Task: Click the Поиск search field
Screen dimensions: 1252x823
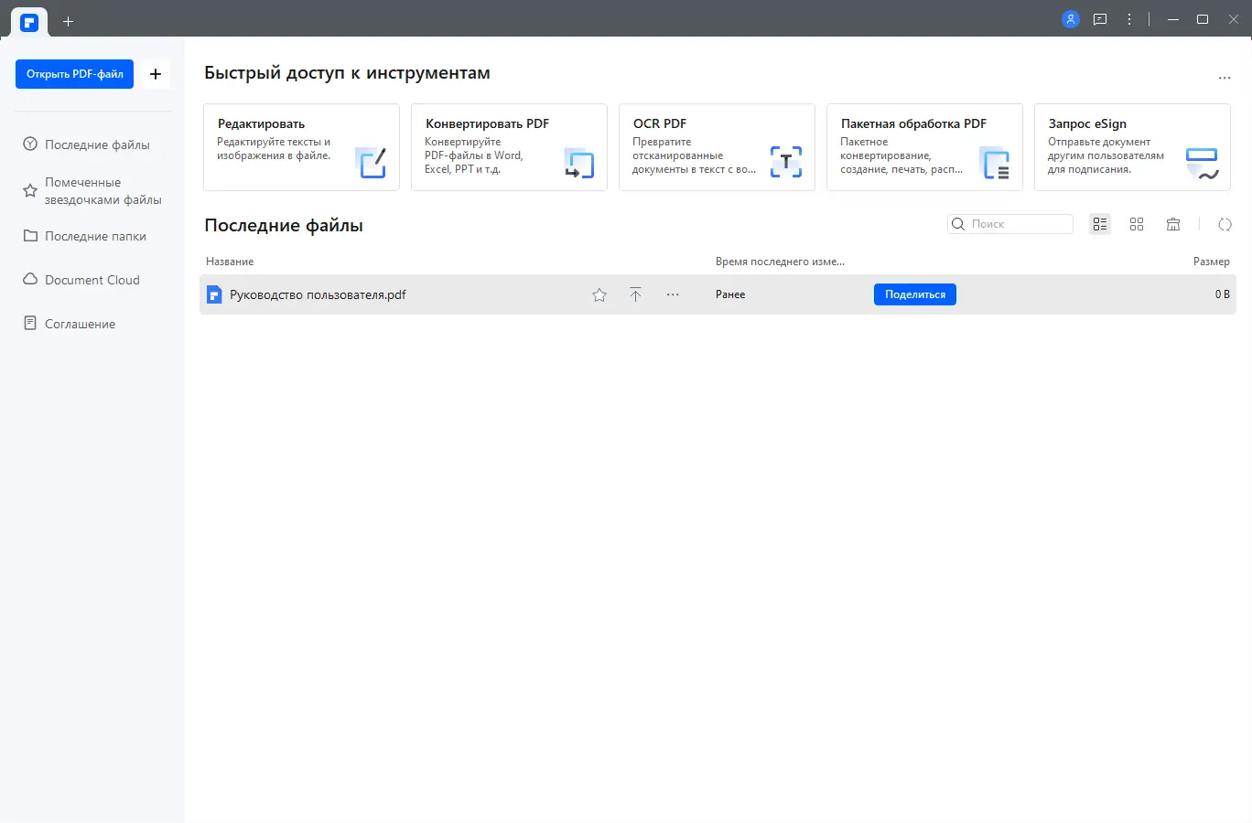Action: point(1016,223)
